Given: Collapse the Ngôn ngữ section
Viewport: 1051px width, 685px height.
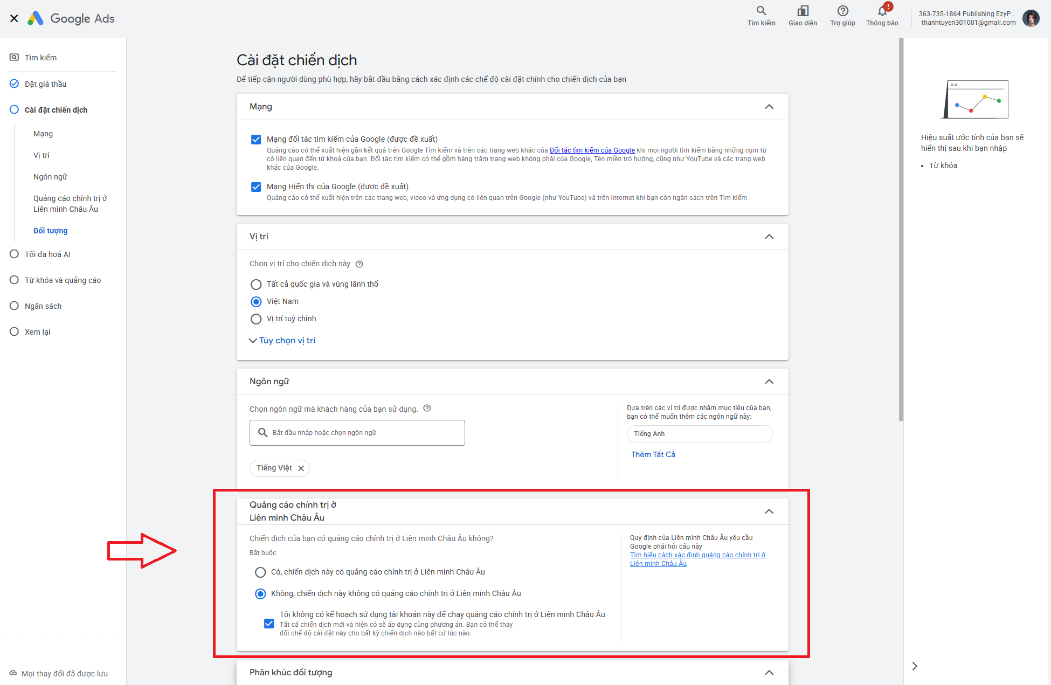Looking at the screenshot, I should point(769,382).
